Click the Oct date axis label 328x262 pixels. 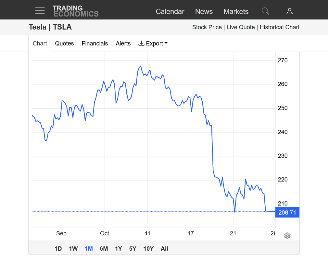(105, 233)
